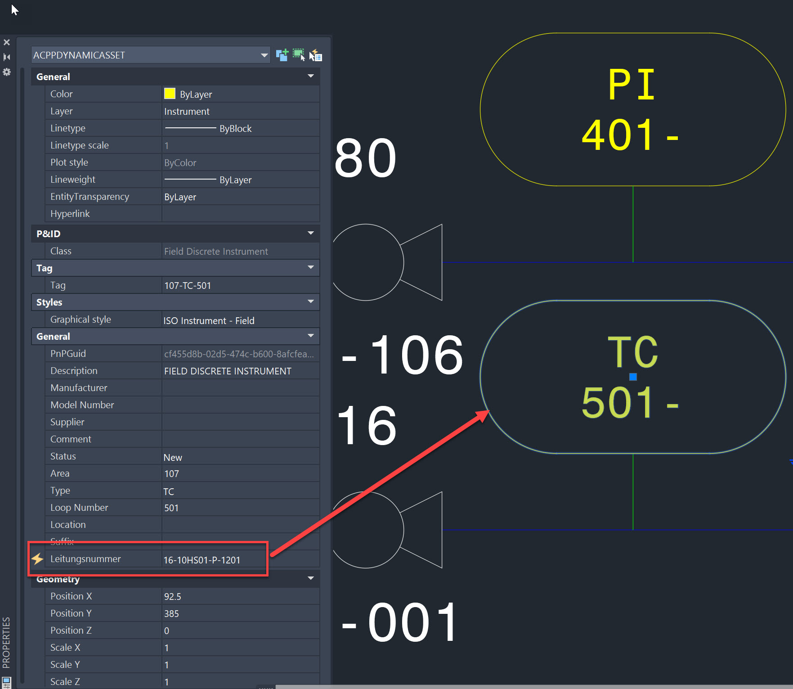
Task: Open the Linetype ByBlock value dropdown
Action: click(x=241, y=128)
